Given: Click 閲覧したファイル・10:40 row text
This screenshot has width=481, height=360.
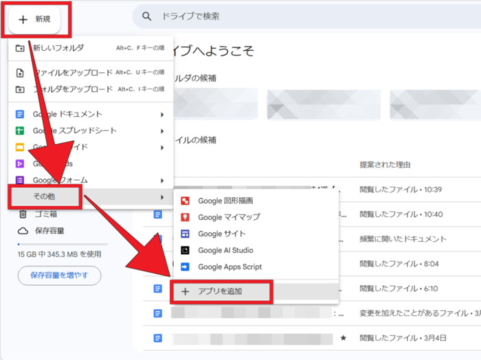Looking at the screenshot, I should [x=401, y=214].
